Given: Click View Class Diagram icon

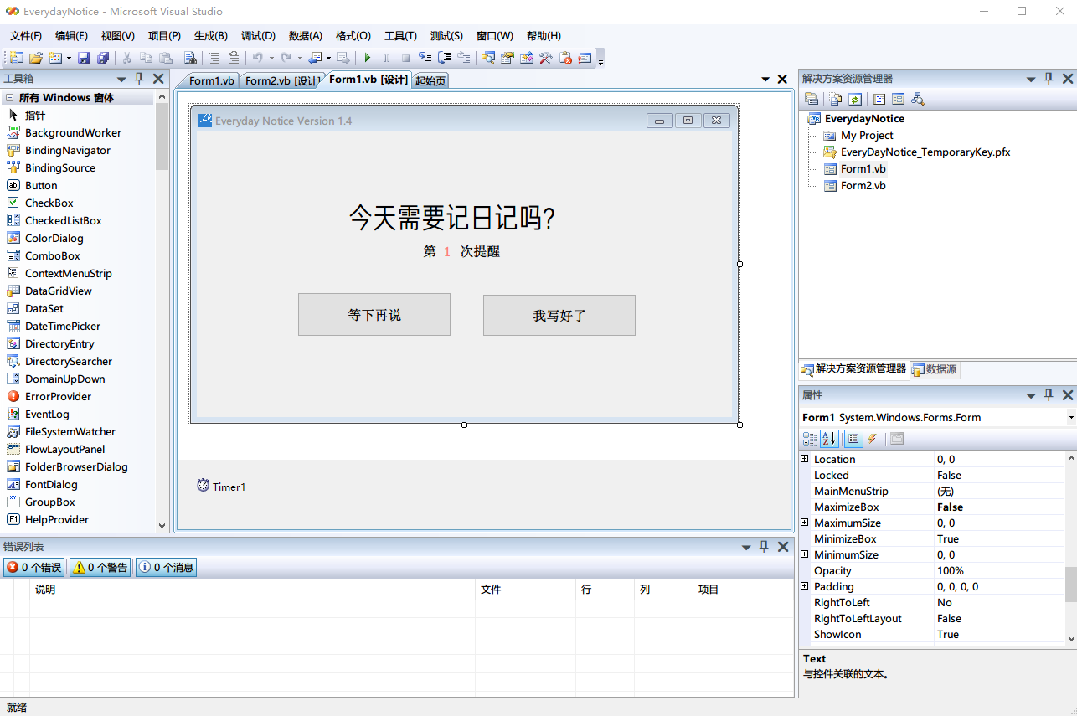Looking at the screenshot, I should pos(918,99).
